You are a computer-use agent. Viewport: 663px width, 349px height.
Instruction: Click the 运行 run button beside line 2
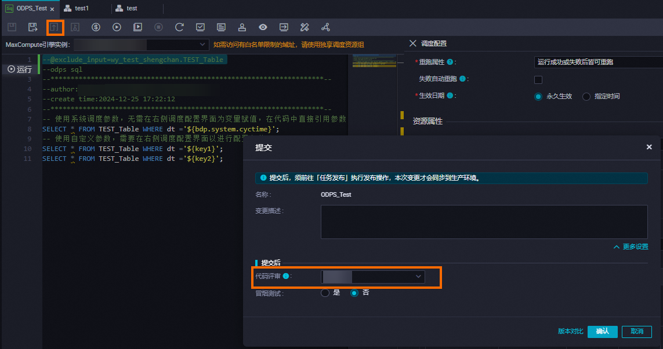[x=20, y=69]
